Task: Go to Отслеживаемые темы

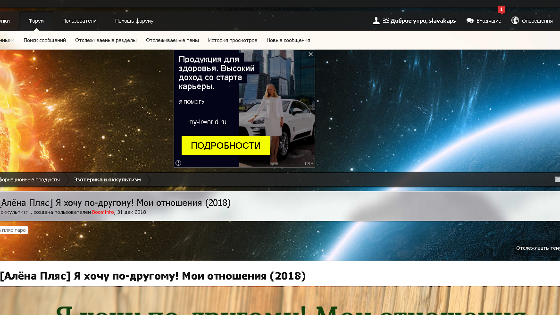Action: pyautogui.click(x=172, y=40)
